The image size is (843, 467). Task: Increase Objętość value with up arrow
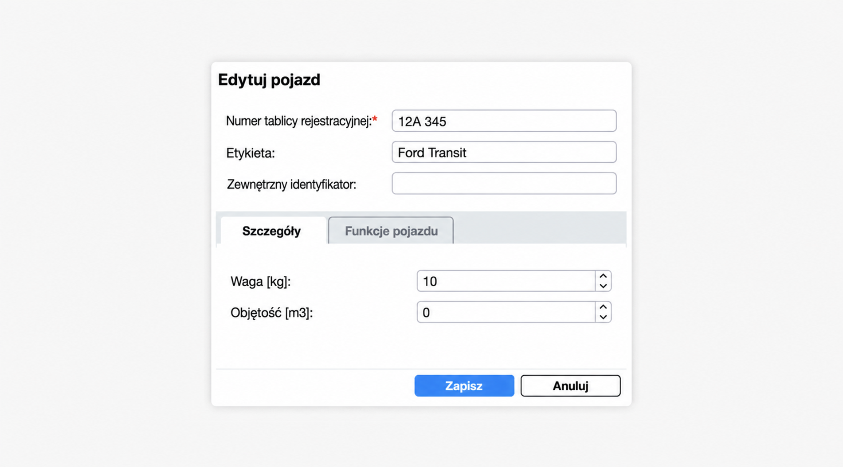[x=603, y=307]
